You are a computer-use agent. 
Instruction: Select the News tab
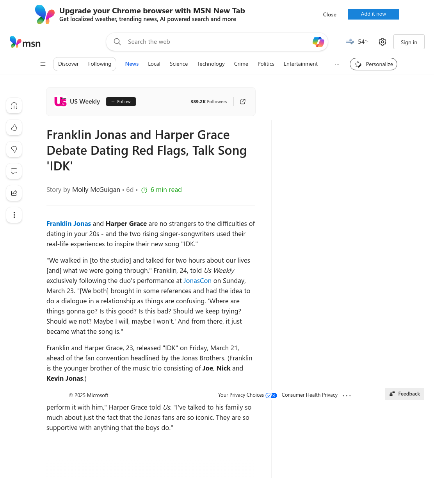(x=132, y=64)
